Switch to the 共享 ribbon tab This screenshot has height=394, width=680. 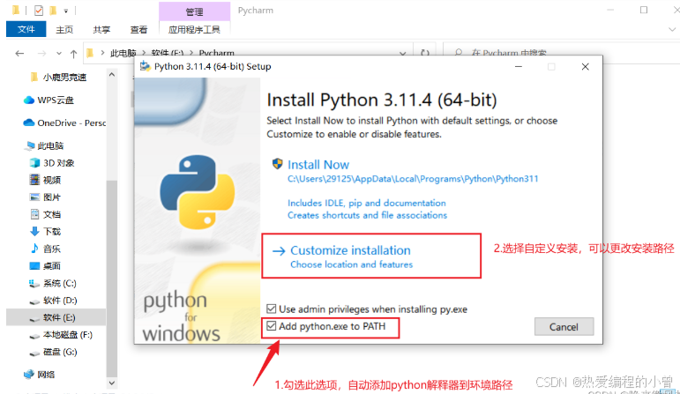click(x=101, y=29)
